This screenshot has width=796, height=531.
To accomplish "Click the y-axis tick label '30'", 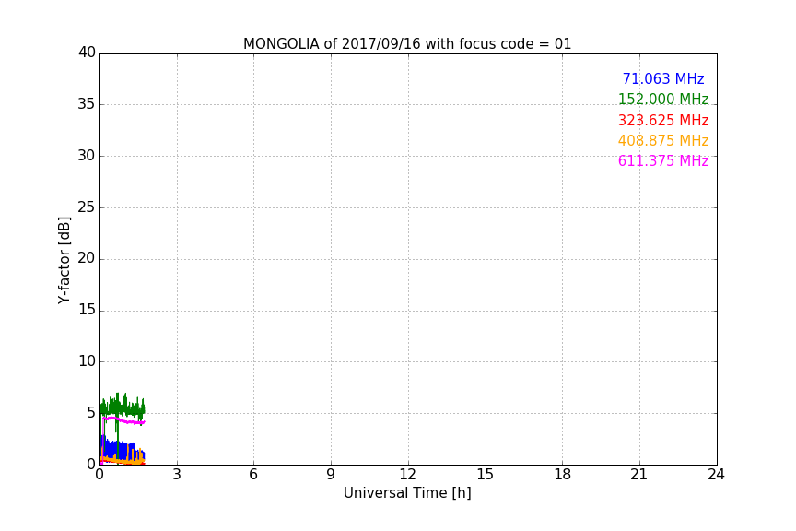I will pos(87,156).
